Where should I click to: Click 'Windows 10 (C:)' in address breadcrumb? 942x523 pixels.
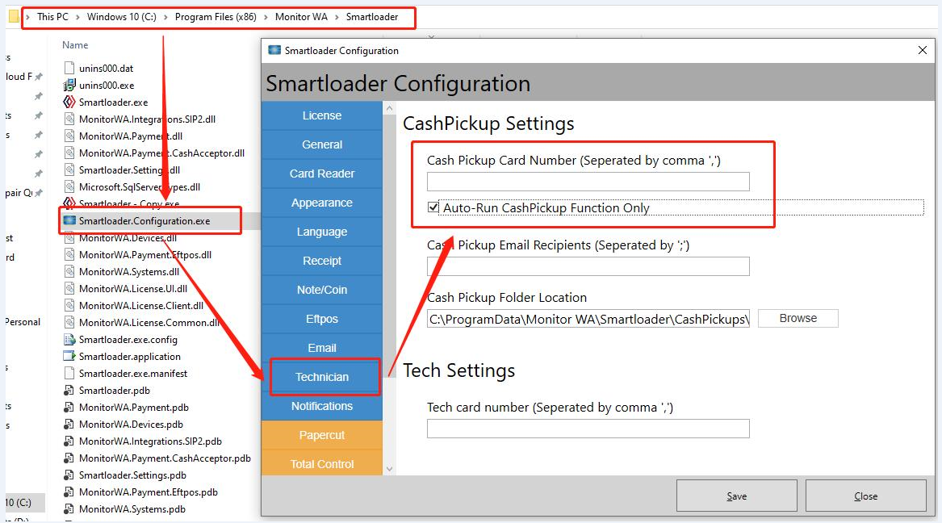click(x=121, y=17)
